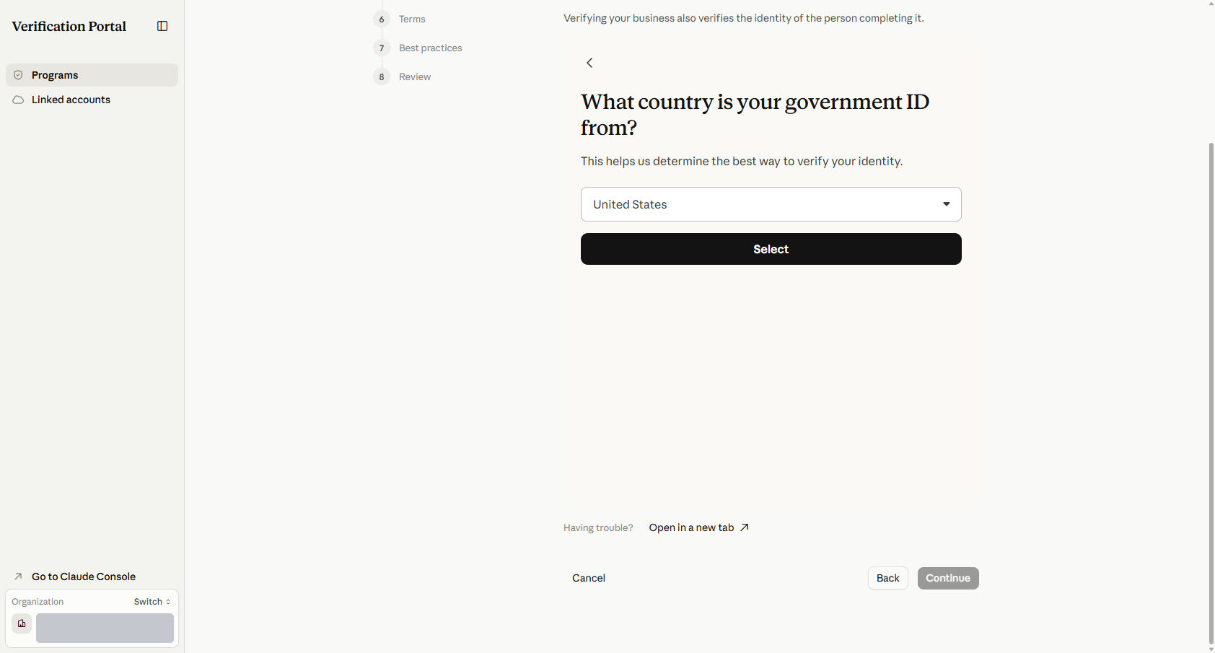The width and height of the screenshot is (1215, 653).
Task: Click the external arrow beside Open in new tab
Action: coord(745,527)
